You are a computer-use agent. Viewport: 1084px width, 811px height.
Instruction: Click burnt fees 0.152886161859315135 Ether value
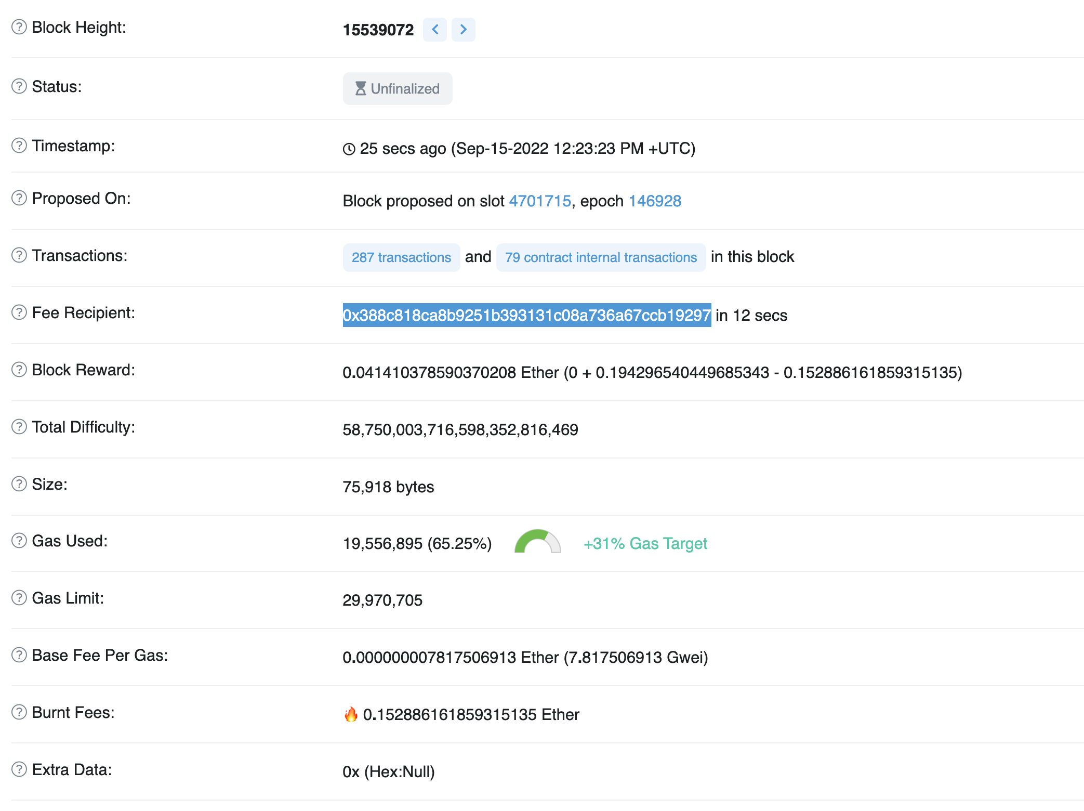[471, 714]
